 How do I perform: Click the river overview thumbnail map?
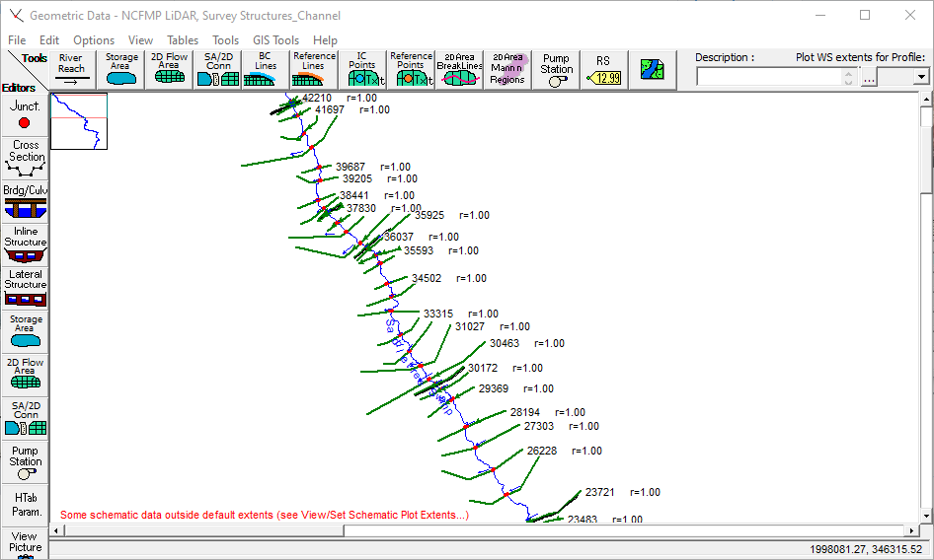(x=79, y=120)
